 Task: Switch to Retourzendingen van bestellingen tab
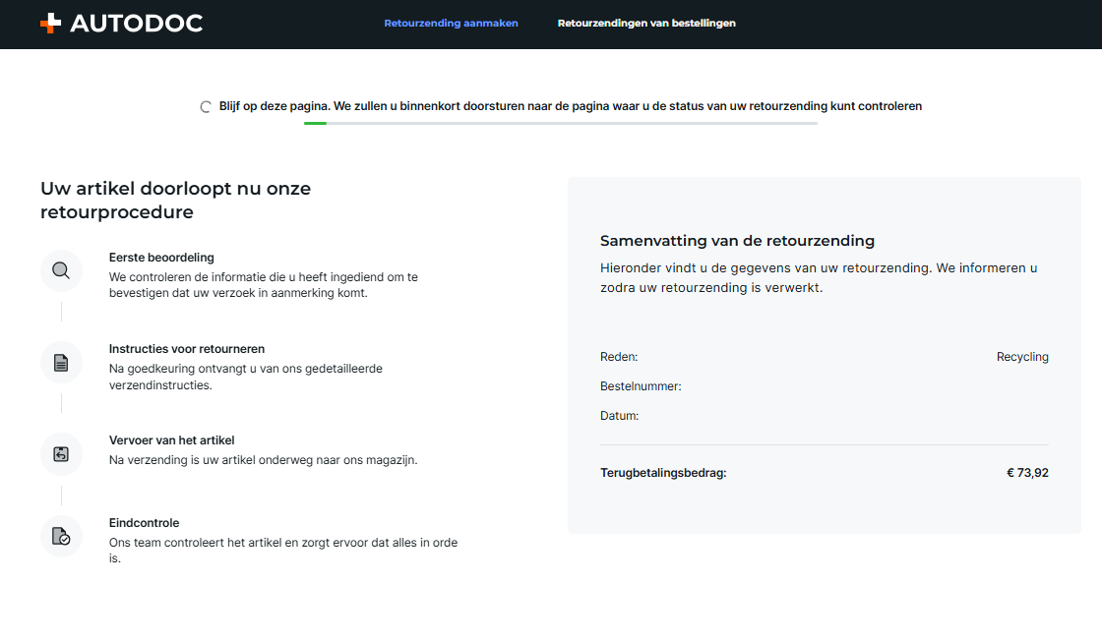point(645,24)
